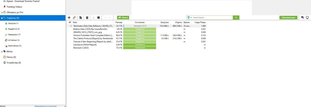Click the Remove Torrent trash icon
Image resolution: width=311 pixels, height=107 pixels.
point(87,18)
